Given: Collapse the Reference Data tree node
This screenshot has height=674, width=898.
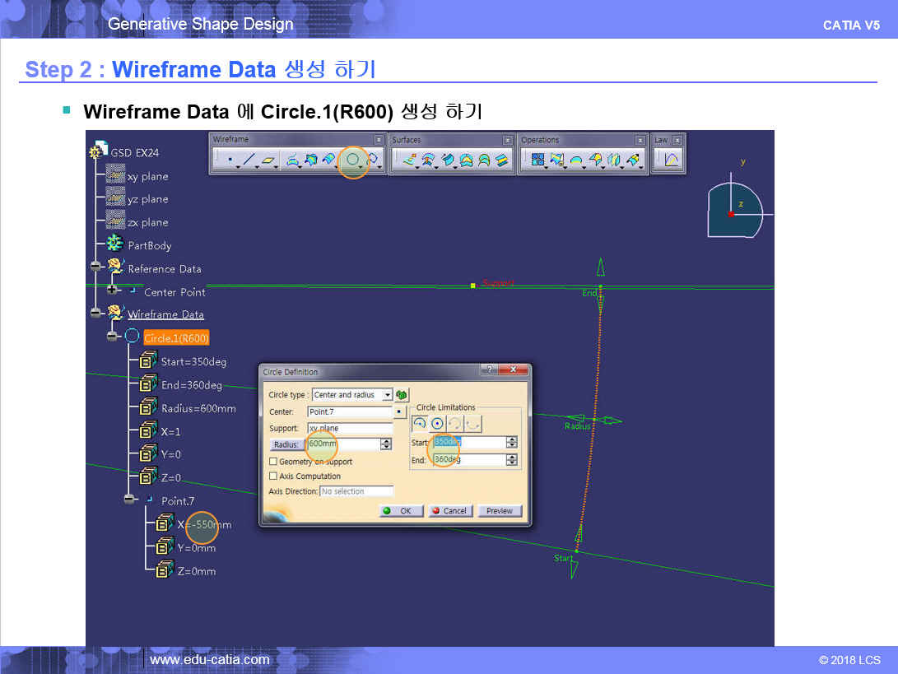Looking at the screenshot, I should tap(96, 267).
